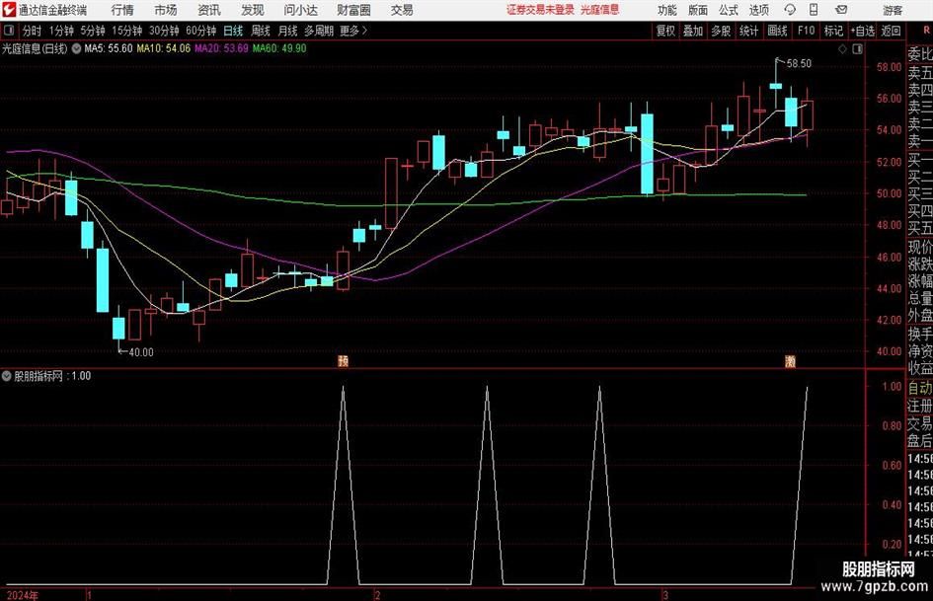Click the 游客 guest account label

tap(893, 10)
